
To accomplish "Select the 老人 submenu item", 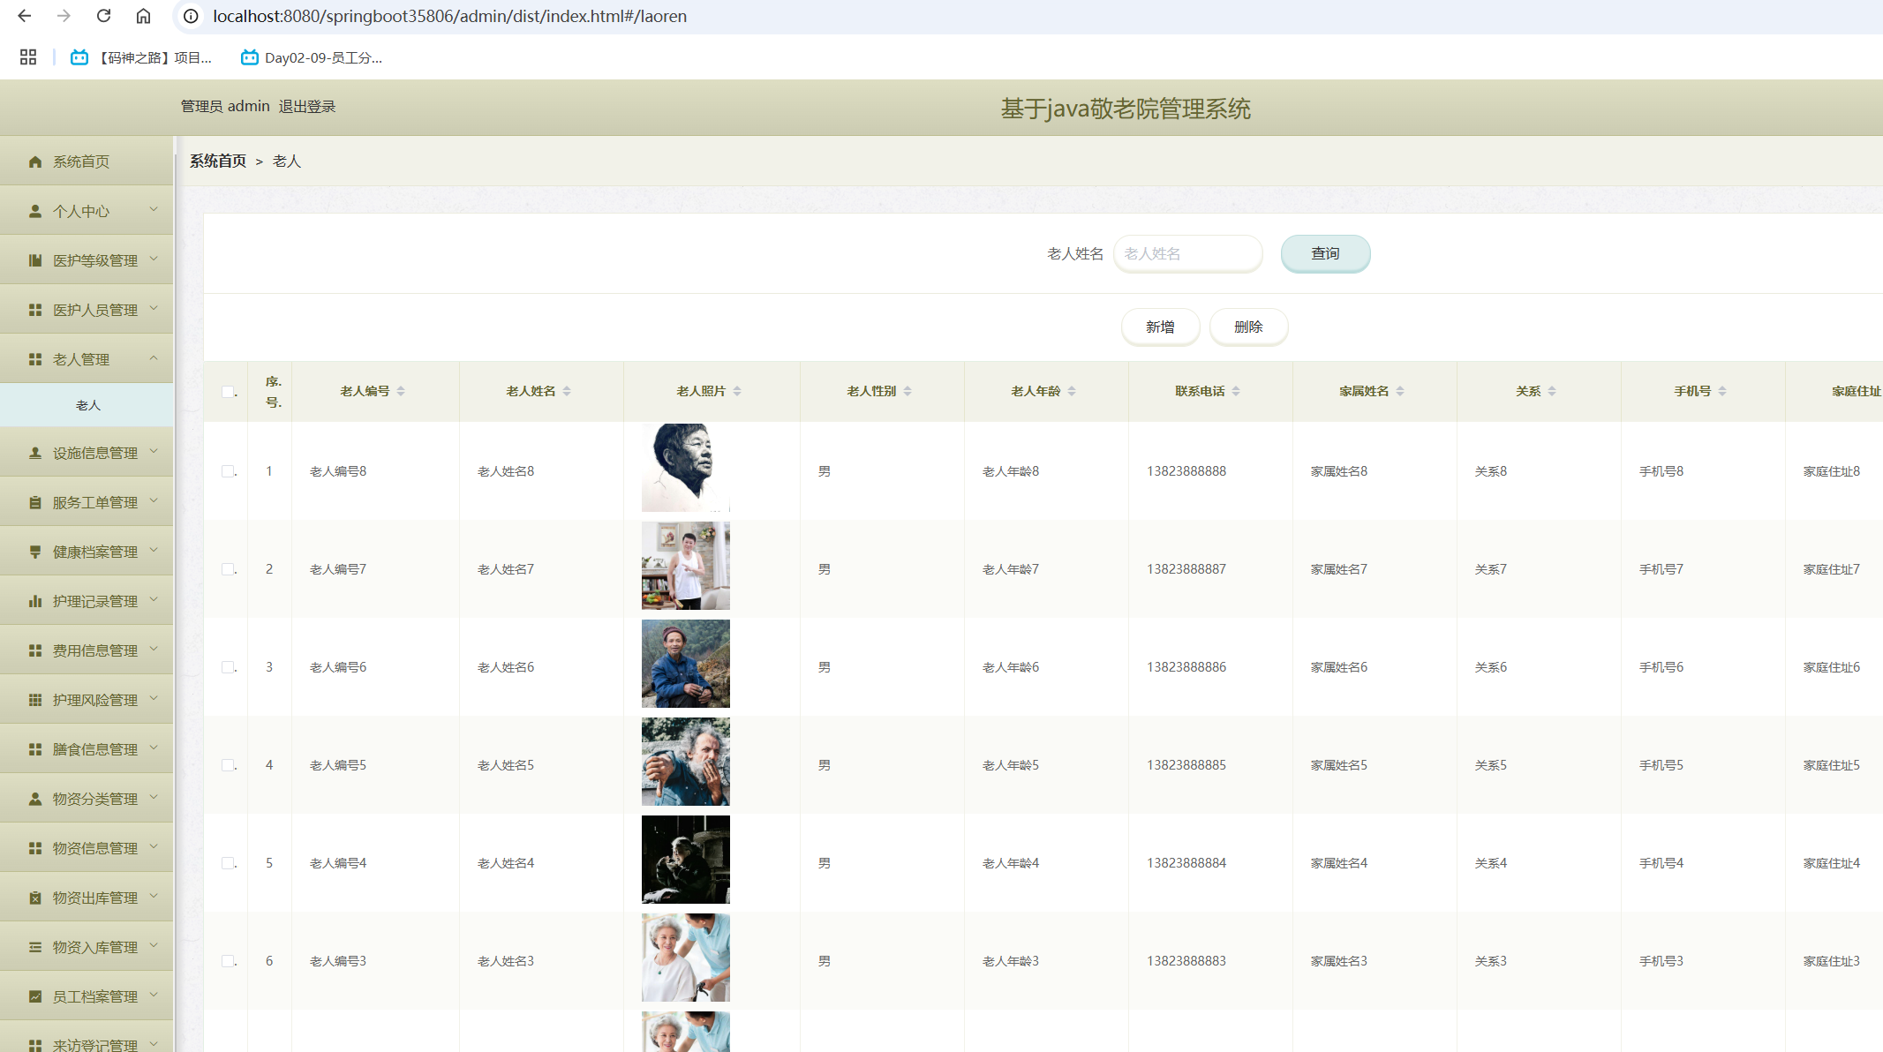I will 87,405.
